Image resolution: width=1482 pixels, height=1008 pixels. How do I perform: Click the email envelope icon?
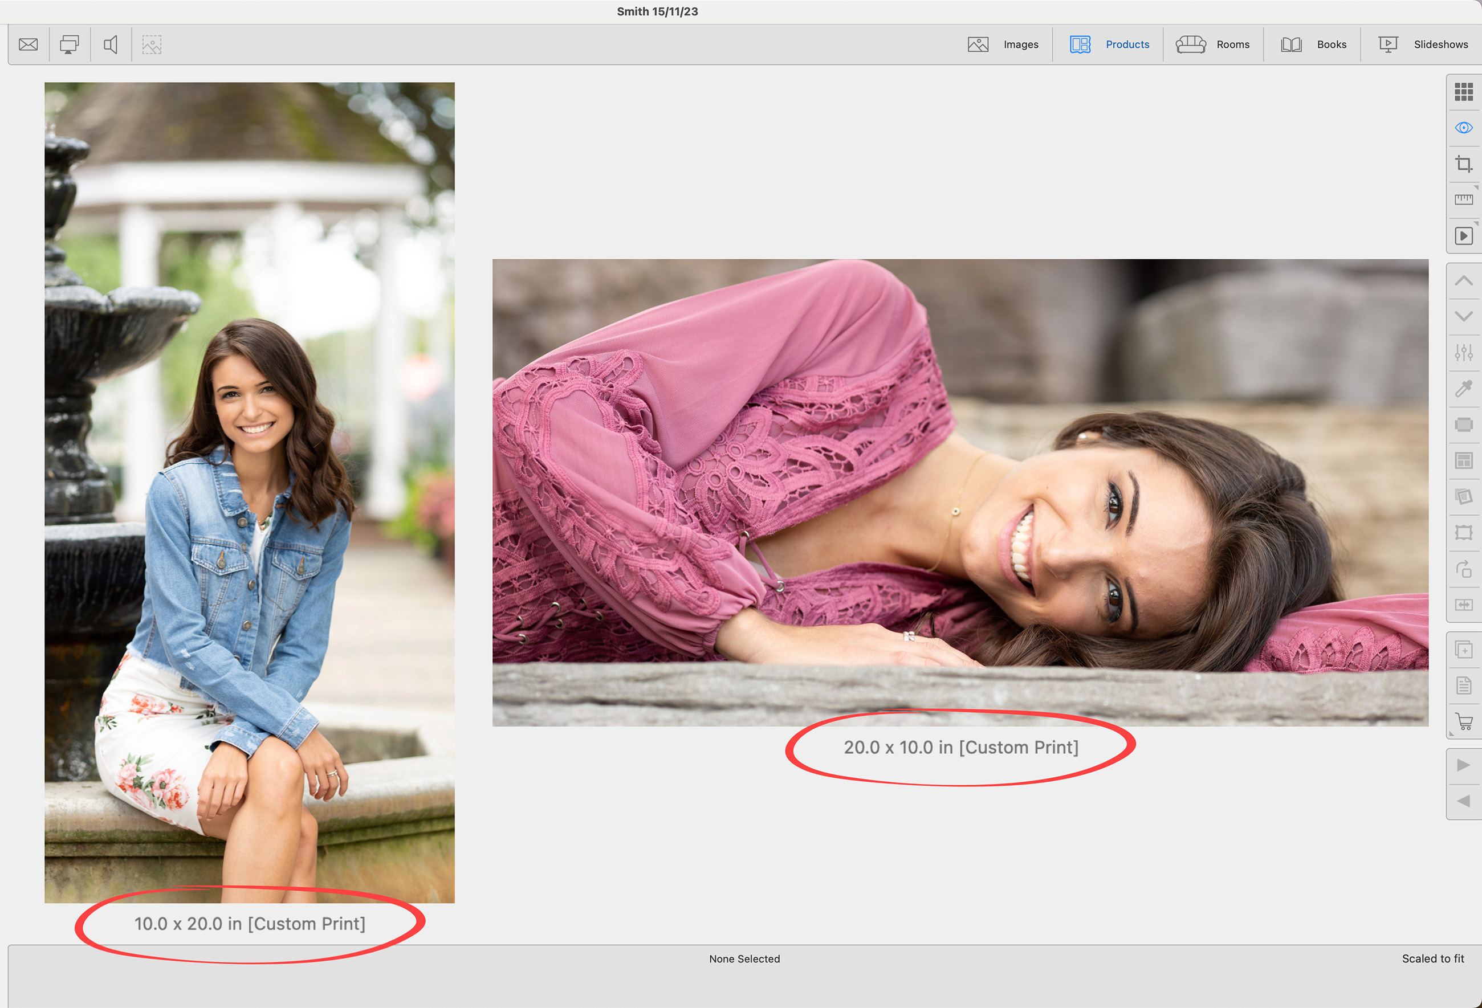(28, 44)
